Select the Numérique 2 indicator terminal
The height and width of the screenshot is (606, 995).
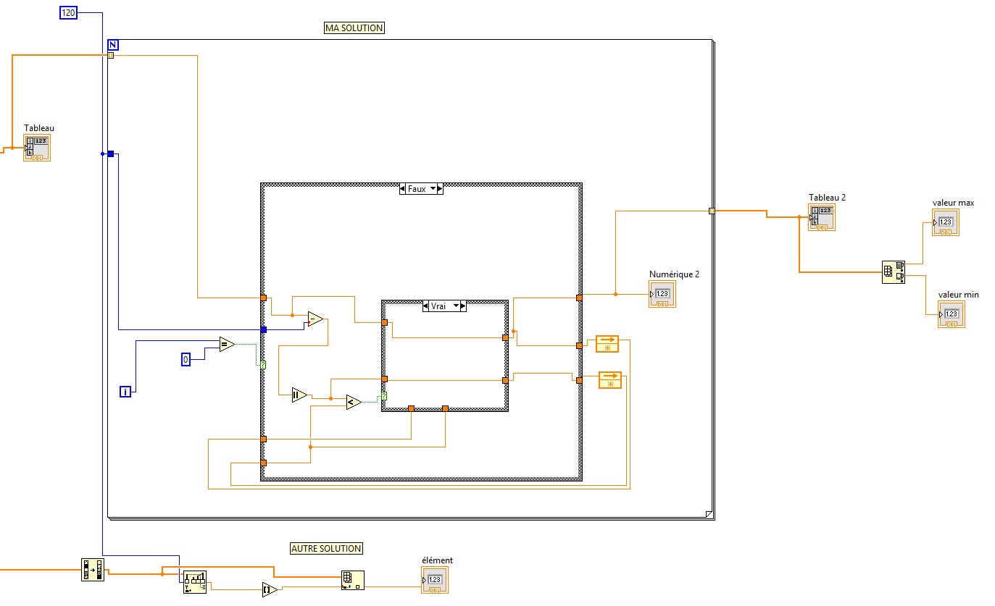pyautogui.click(x=662, y=294)
